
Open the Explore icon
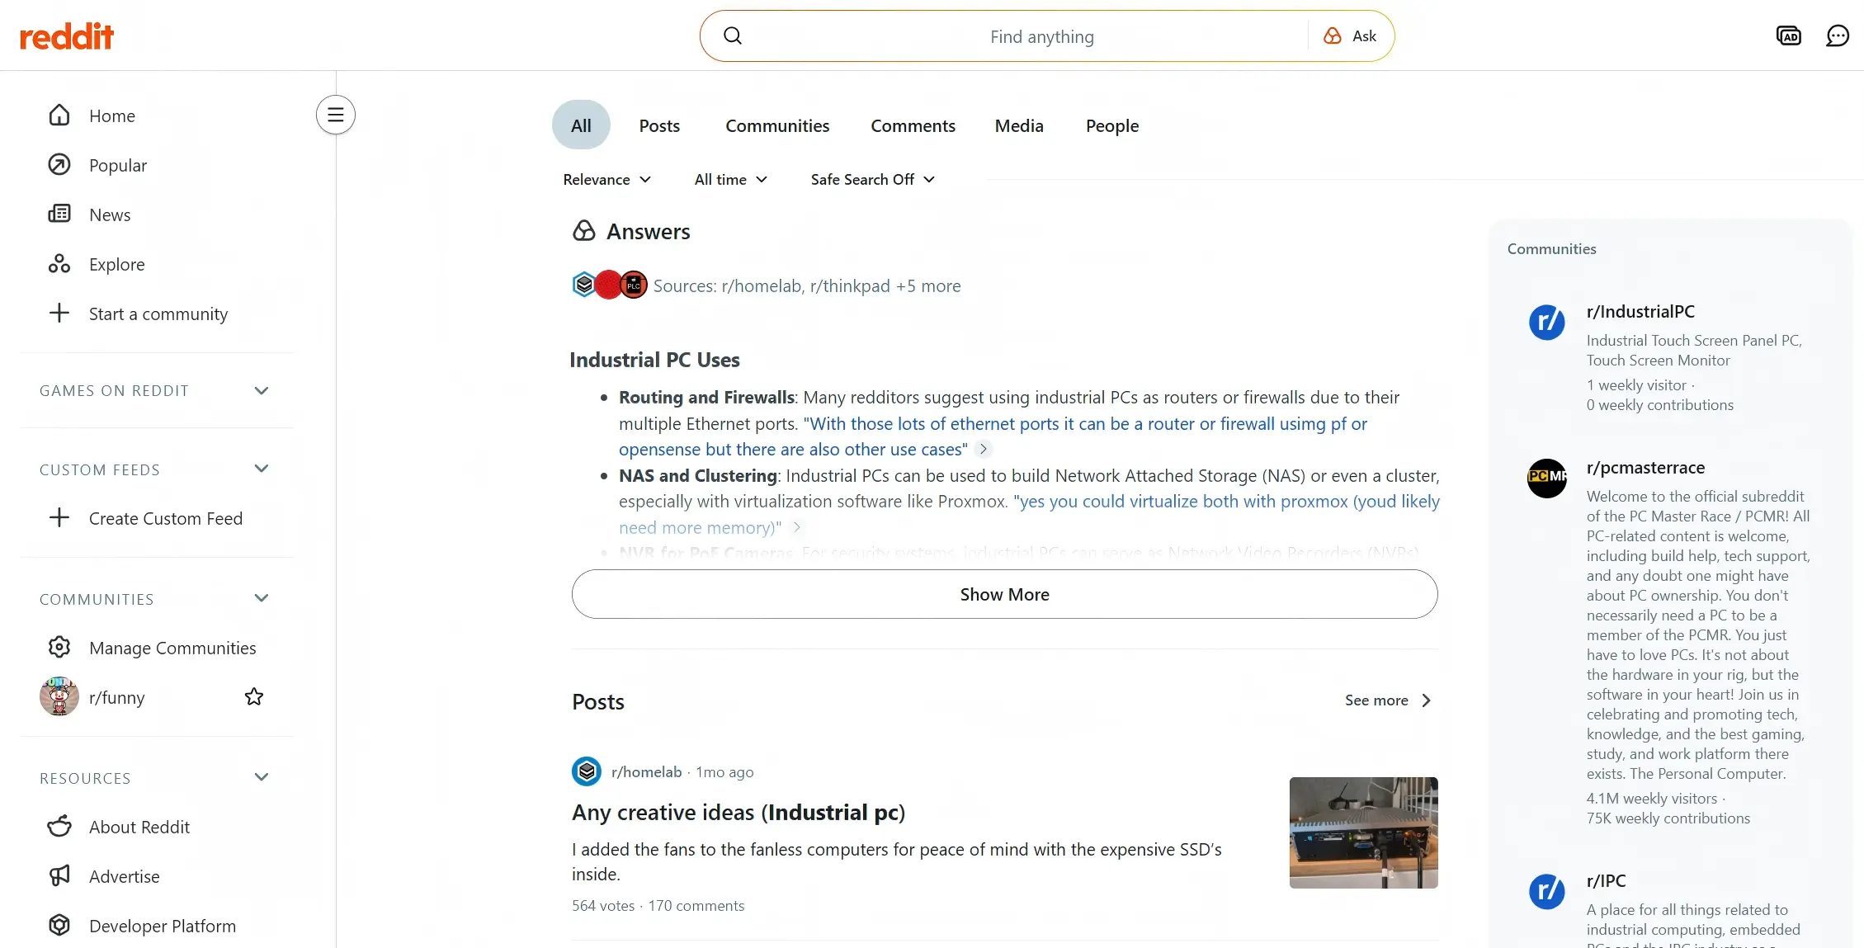pyautogui.click(x=59, y=264)
